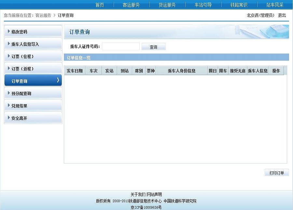
Task: Go to 货运服务 in top navigation
Action: click(167, 5)
